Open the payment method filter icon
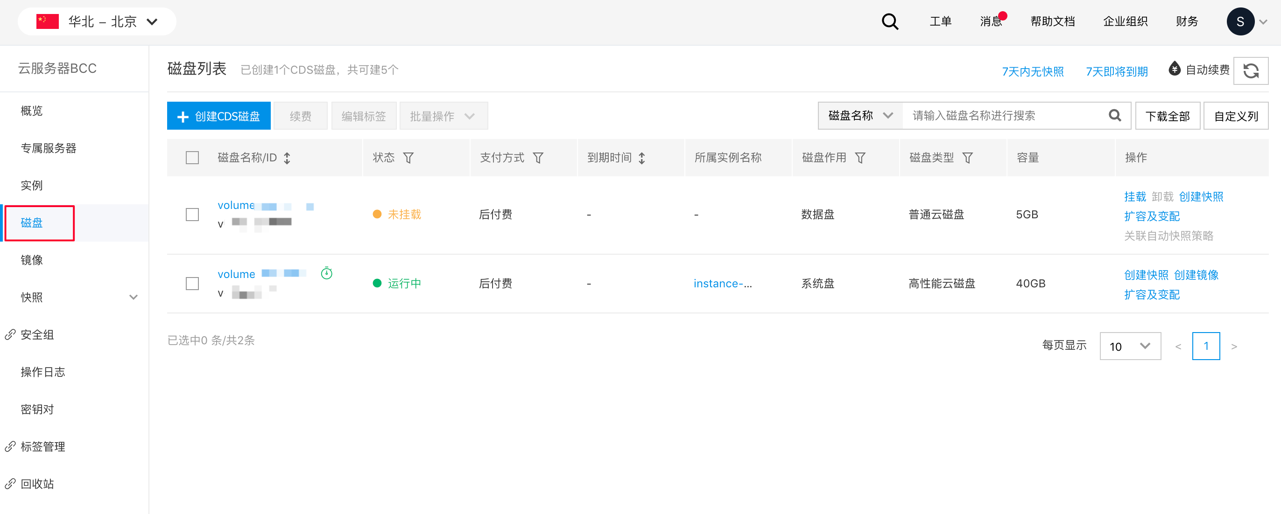The height and width of the screenshot is (514, 1281). click(x=538, y=158)
